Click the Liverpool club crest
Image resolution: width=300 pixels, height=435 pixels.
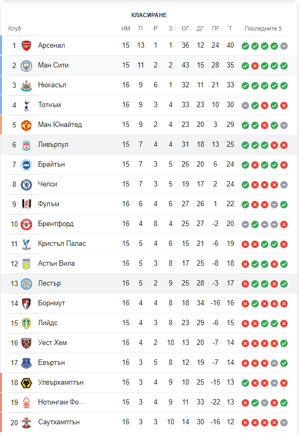tap(26, 145)
